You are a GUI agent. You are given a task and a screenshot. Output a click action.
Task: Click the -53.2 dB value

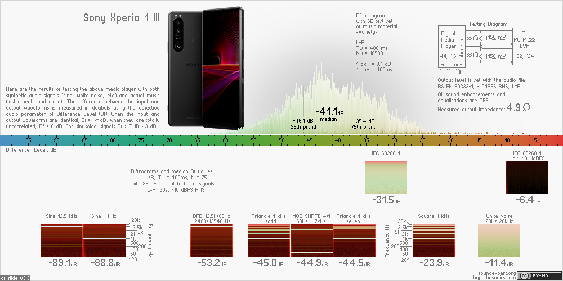(212, 263)
